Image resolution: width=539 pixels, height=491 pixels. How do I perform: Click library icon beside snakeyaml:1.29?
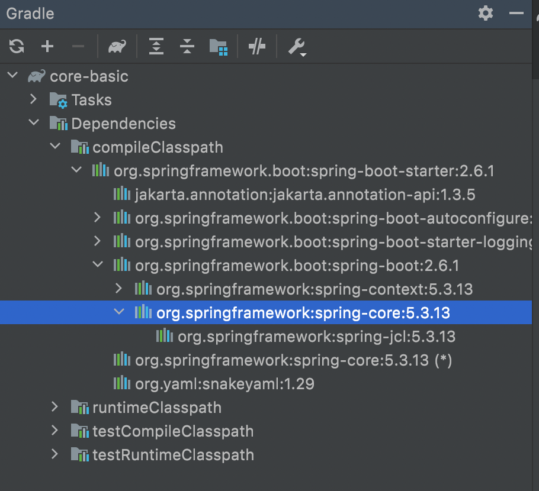121,383
